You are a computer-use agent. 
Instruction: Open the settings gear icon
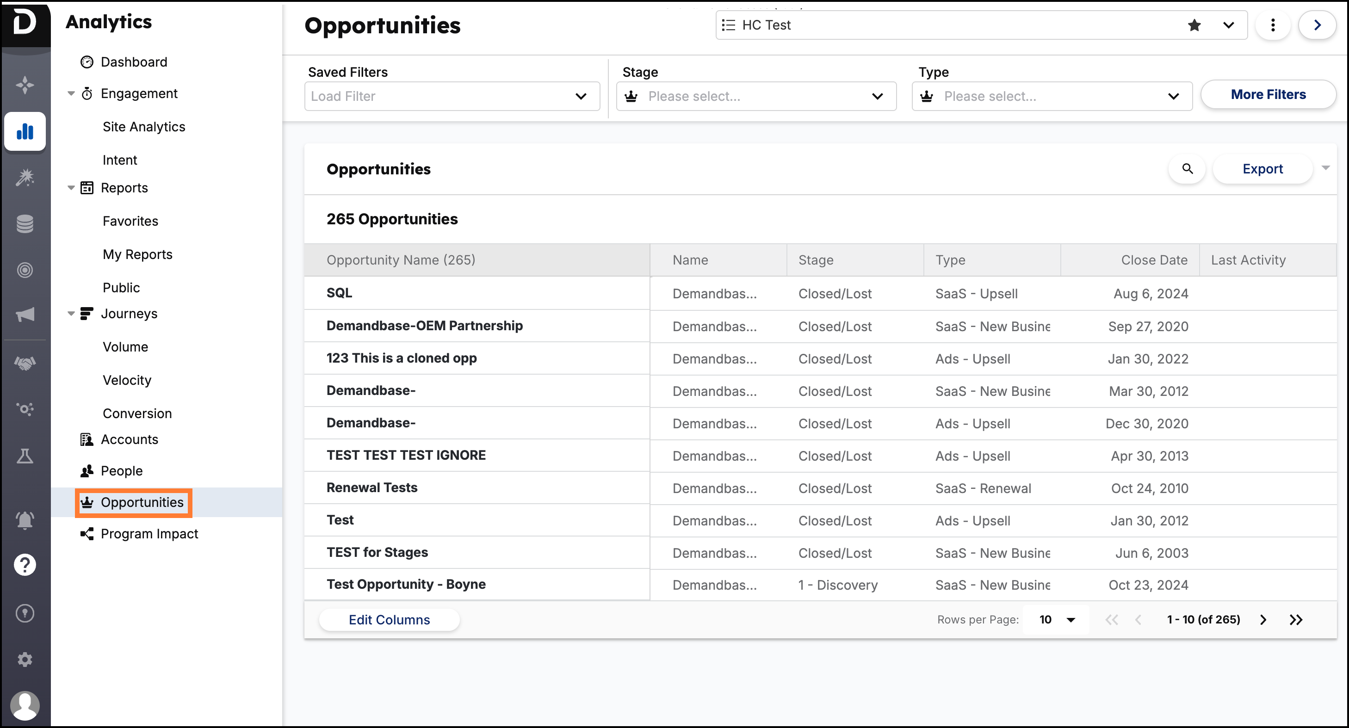tap(25, 660)
